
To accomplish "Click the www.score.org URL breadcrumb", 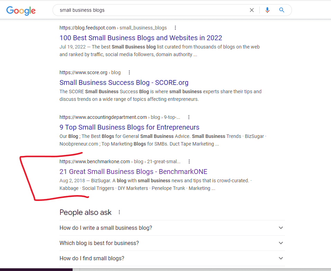I will [x=90, y=72].
